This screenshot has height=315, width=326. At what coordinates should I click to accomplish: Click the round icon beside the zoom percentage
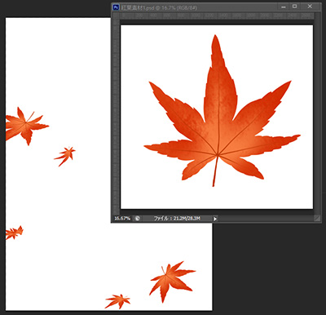[138, 219]
